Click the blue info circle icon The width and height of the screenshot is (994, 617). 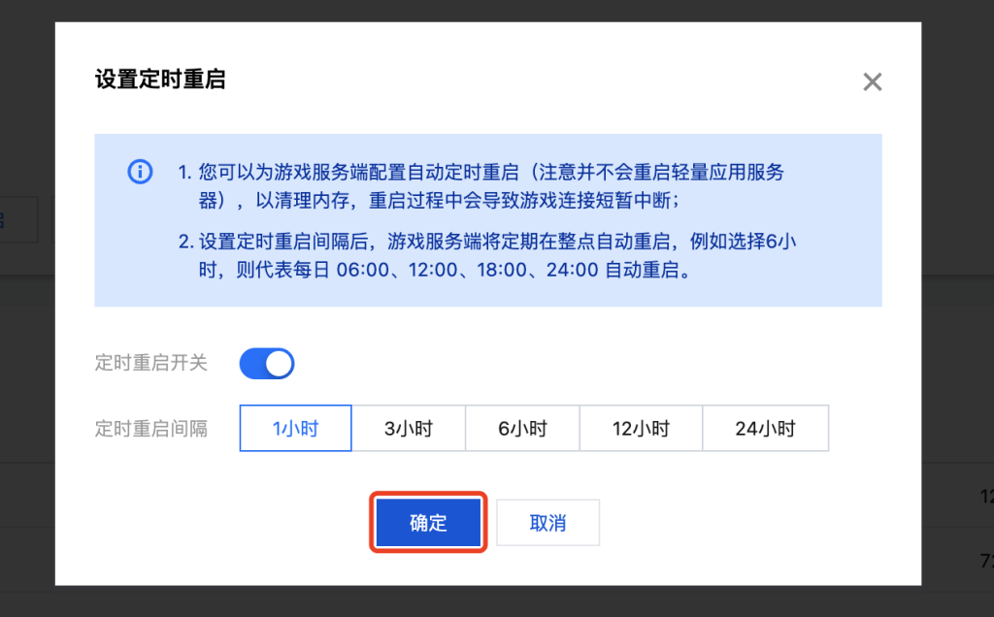(140, 172)
